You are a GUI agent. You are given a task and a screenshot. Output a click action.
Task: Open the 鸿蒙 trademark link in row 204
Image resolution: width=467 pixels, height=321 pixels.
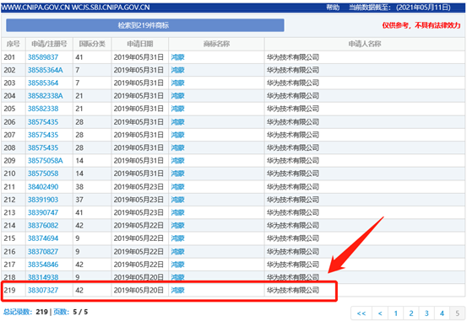(x=178, y=96)
